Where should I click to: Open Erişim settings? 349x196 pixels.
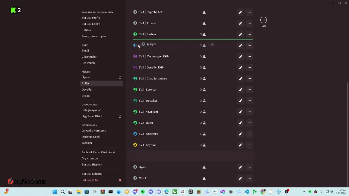[x=86, y=96]
